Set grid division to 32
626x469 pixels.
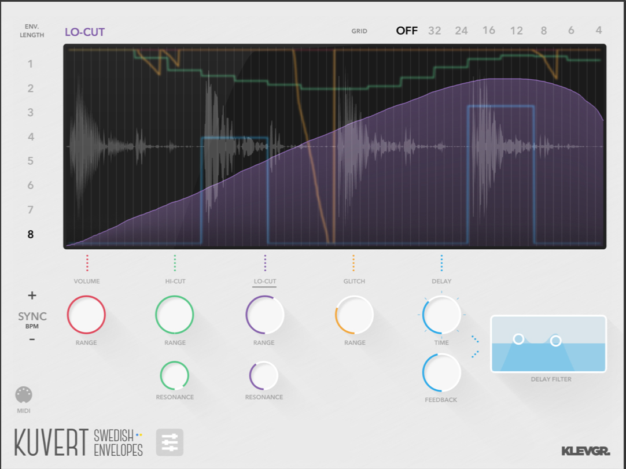pos(434,31)
